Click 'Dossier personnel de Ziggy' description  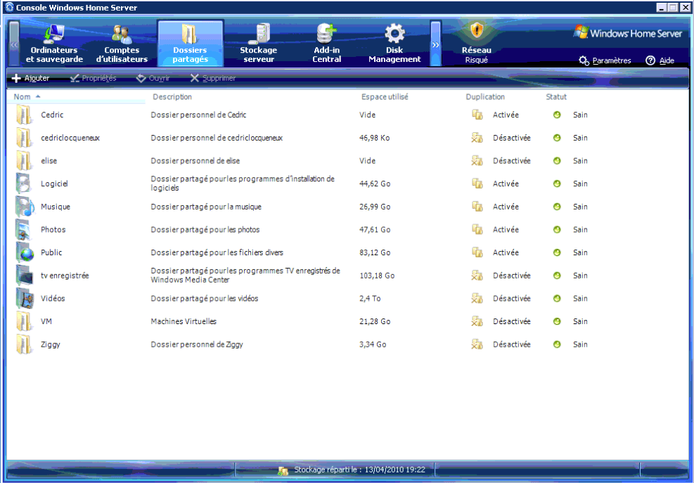[197, 344]
